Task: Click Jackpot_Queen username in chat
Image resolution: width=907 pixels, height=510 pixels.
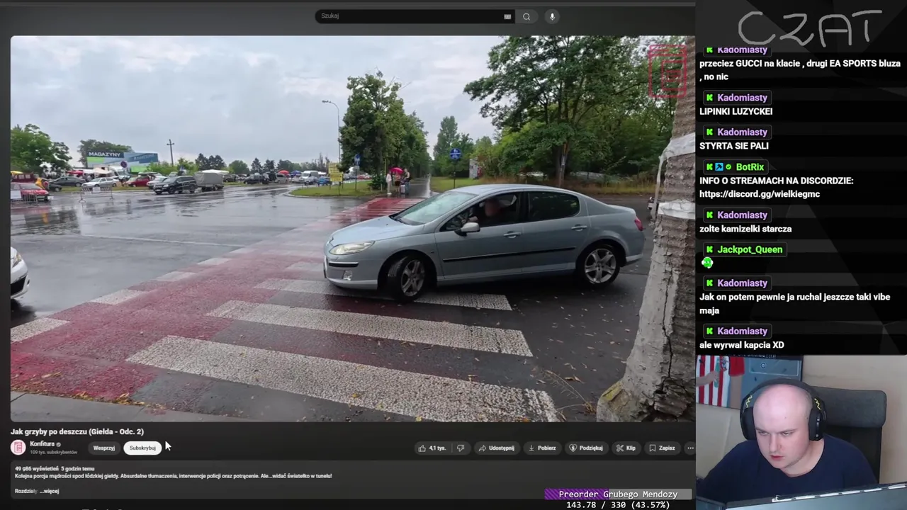Action: [750, 250]
